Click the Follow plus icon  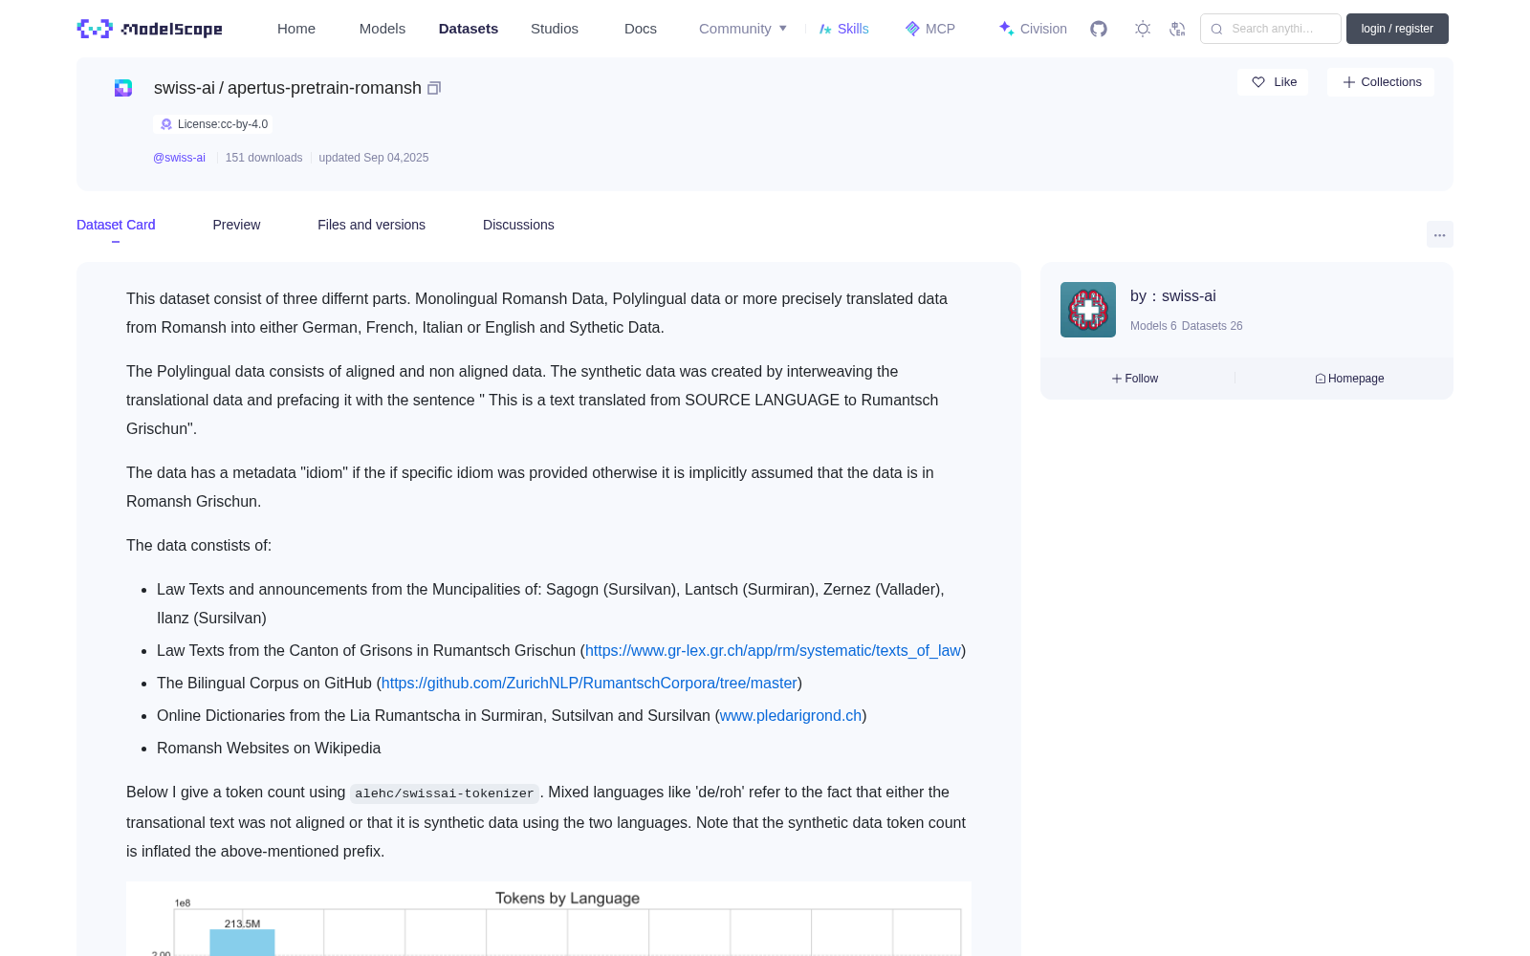(1117, 379)
